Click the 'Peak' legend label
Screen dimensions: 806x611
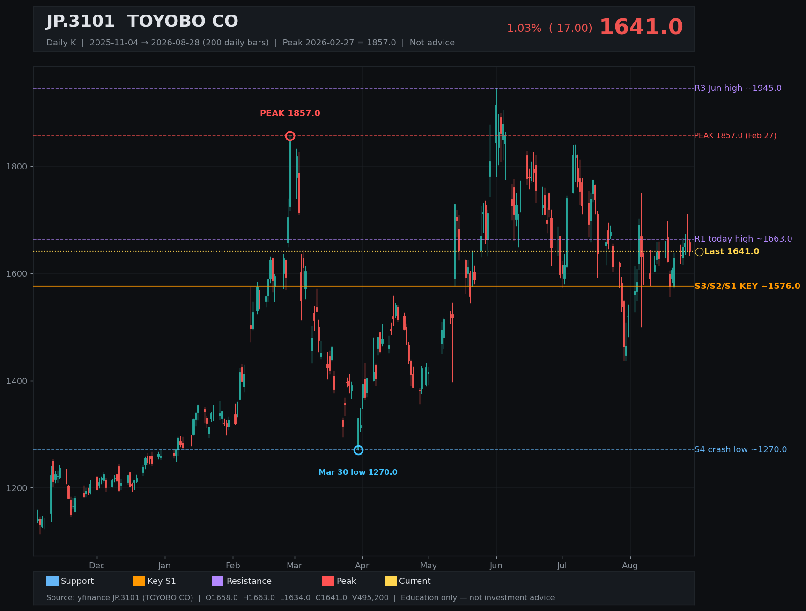(347, 581)
